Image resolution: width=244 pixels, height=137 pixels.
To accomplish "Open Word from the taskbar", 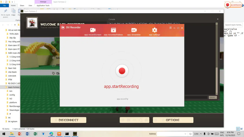I will 28,134.
